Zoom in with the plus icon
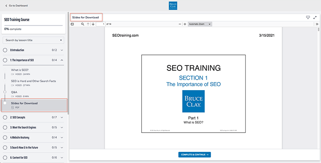This screenshot has height=163, width=321. [x=185, y=24]
